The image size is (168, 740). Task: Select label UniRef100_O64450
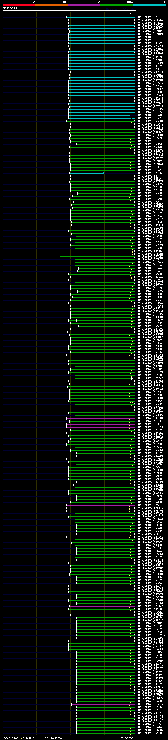tap(150, 707)
